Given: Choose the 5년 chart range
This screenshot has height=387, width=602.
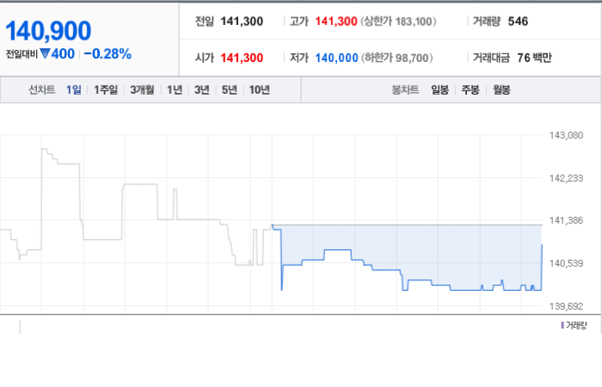Looking at the screenshot, I should click(230, 89).
